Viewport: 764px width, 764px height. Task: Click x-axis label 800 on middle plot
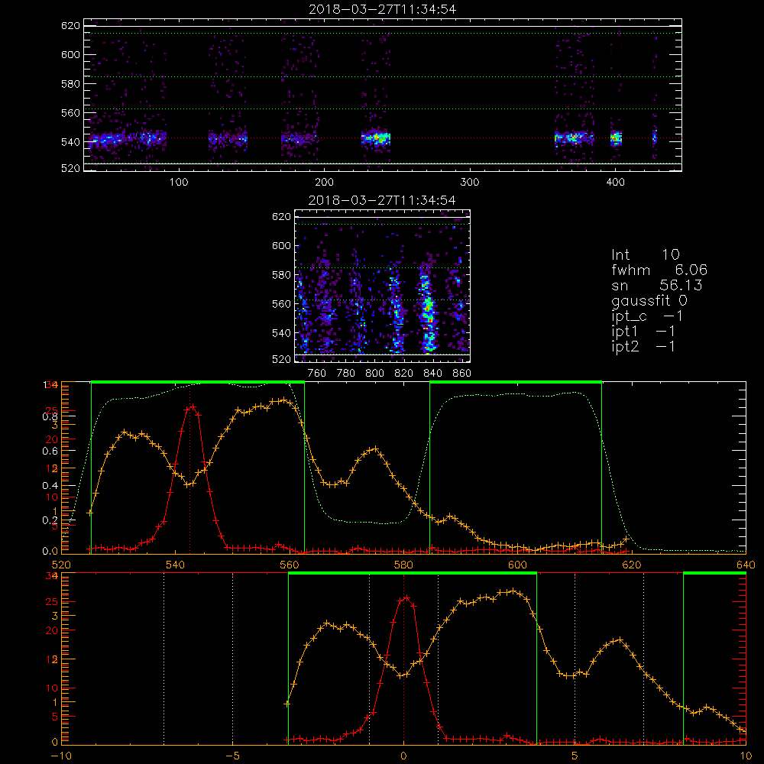374,374
